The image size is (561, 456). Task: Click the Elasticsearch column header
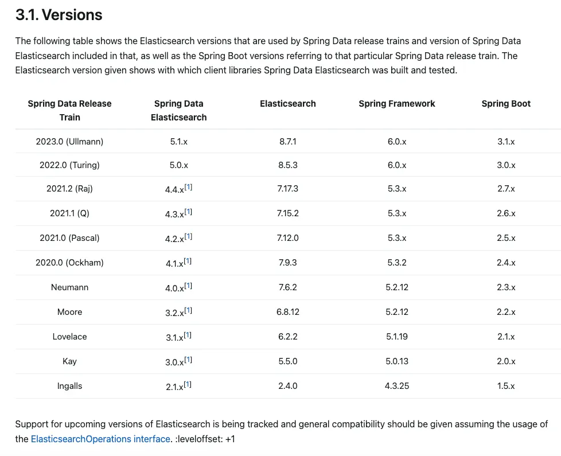click(x=287, y=104)
